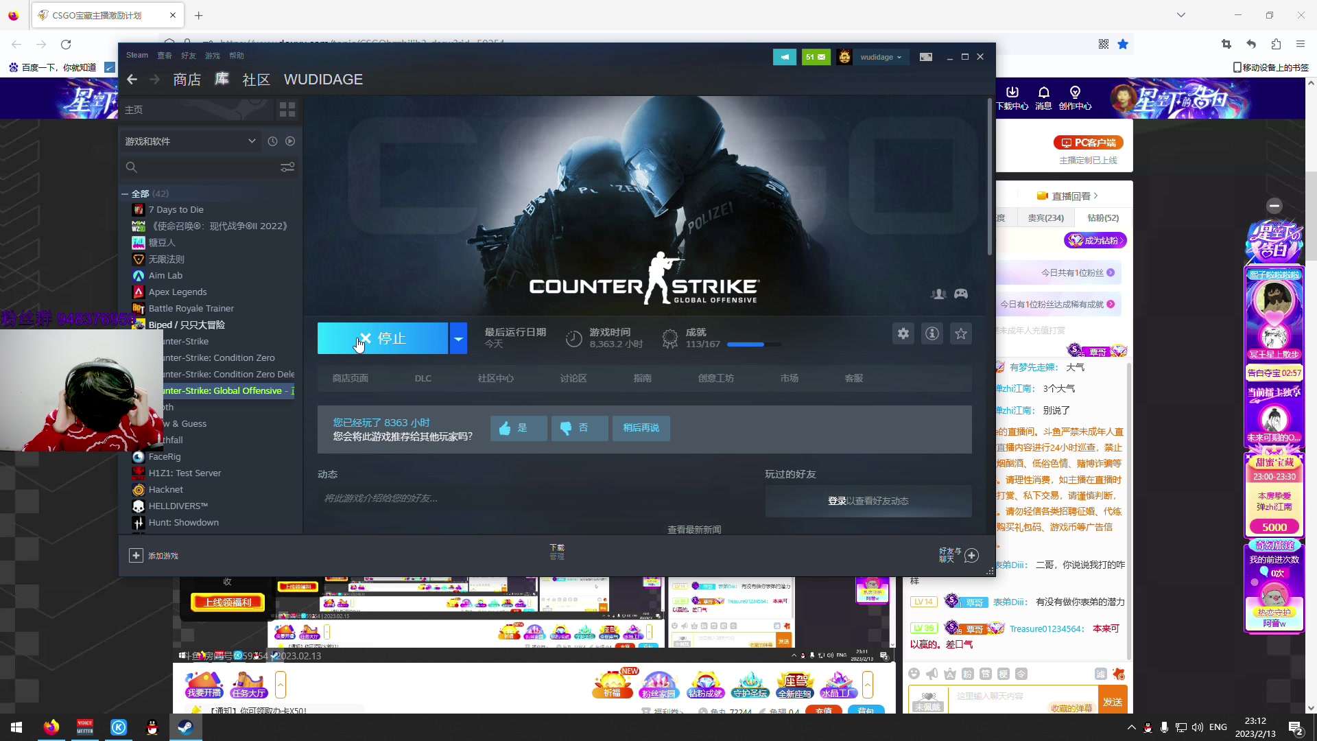Click the Steam forward navigation arrow

pyautogui.click(x=155, y=80)
